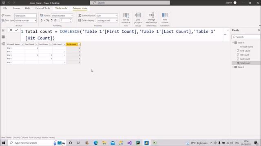Screen dimensions: 261x146
Task: Open filter dropdown on Last Count column
Action: click(x=51, y=44)
